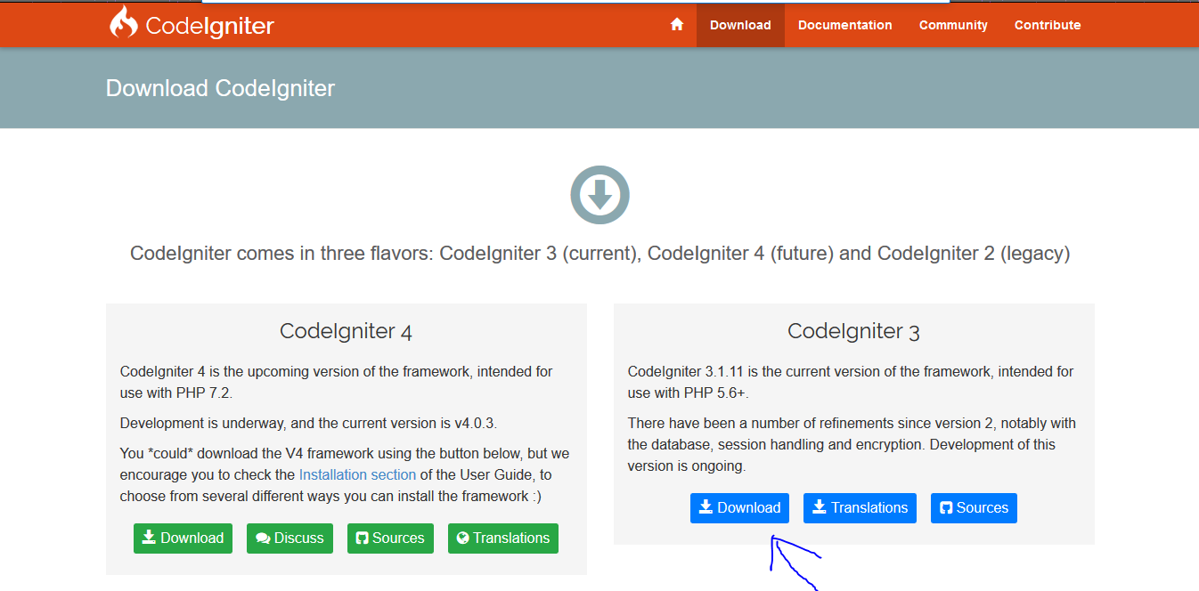The image size is (1199, 591).
Task: Click the 'CodeIgniter 4 is the upcoming version' paragraph
Action: pyautogui.click(x=336, y=382)
